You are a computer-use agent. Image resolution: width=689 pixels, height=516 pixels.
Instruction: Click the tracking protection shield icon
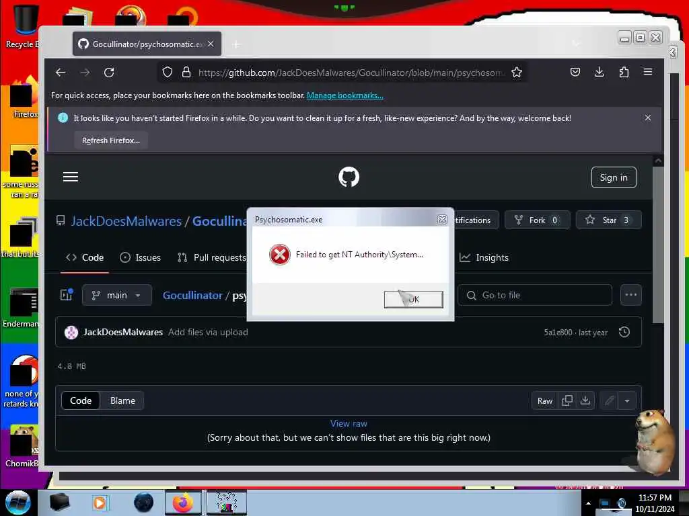click(168, 73)
